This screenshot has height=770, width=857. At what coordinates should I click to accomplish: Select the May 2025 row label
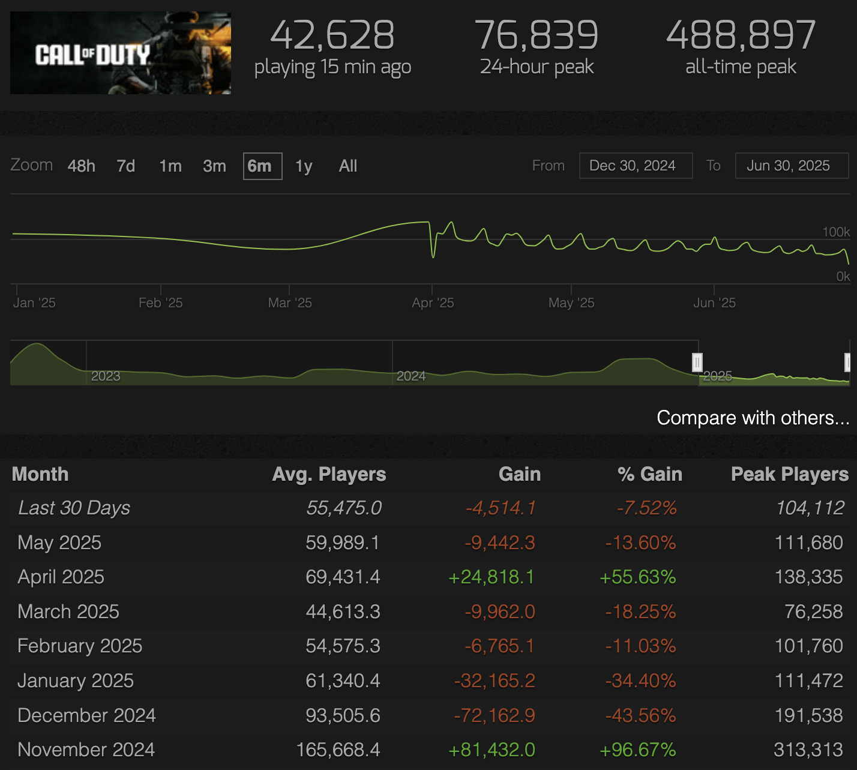pyautogui.click(x=59, y=543)
